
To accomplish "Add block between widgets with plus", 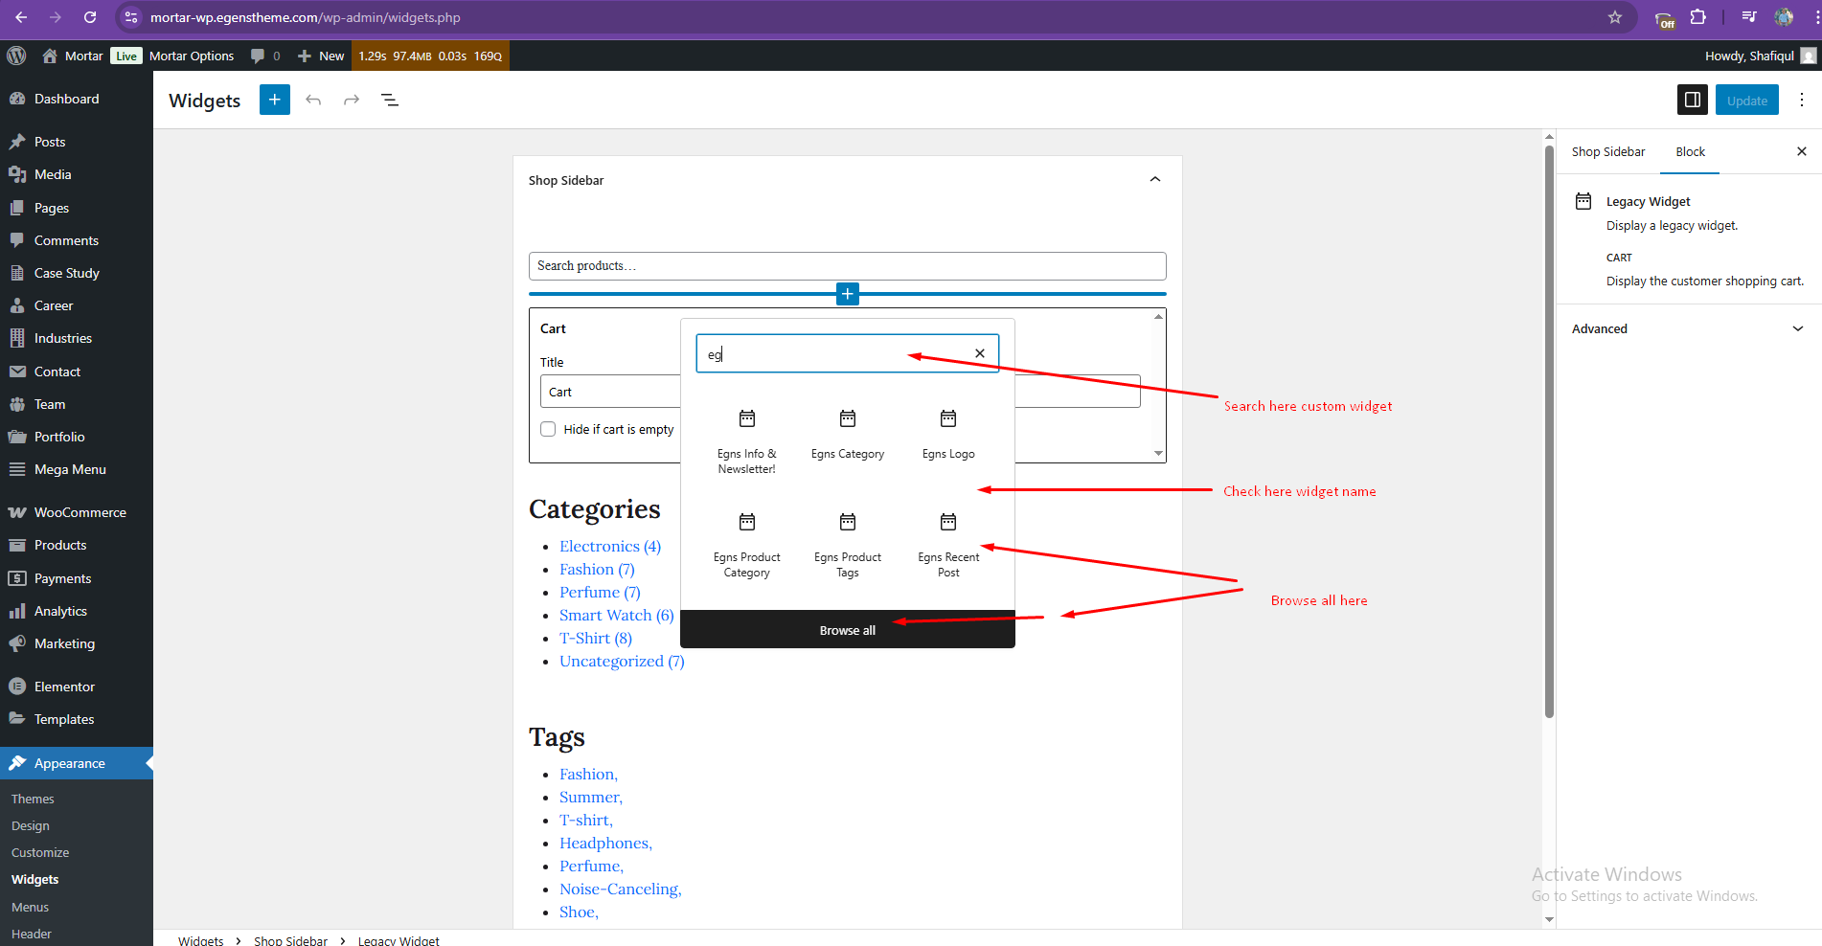I will (848, 294).
